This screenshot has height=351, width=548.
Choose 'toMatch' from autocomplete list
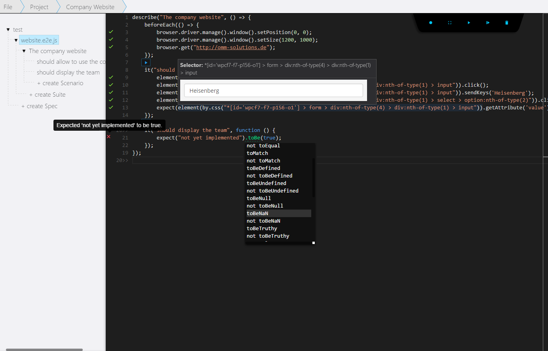click(257, 153)
